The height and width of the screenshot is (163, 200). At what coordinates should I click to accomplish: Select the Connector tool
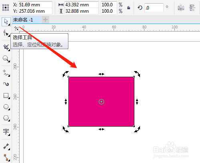(6, 157)
